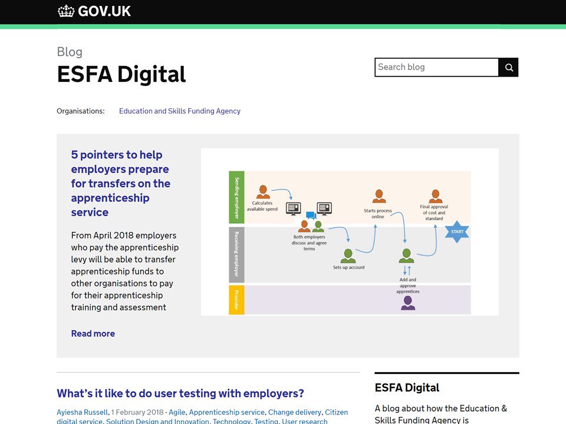Select the Change delivery category tag

295,412
